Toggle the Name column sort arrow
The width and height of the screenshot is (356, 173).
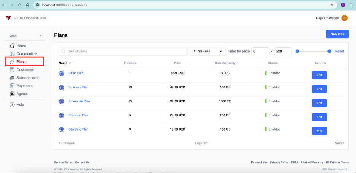coord(70,63)
